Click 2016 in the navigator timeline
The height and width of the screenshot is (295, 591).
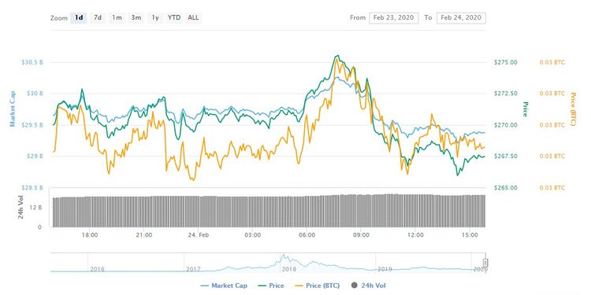pos(97,269)
